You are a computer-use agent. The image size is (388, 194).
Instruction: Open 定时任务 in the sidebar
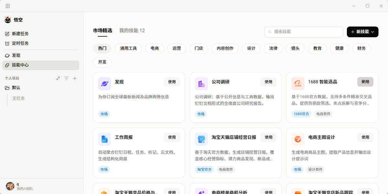41,43
